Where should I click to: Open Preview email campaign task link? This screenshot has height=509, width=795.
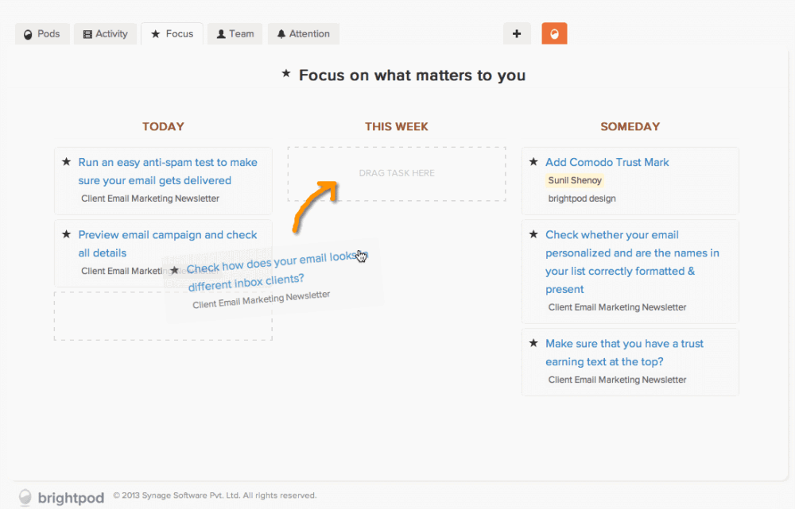click(167, 244)
